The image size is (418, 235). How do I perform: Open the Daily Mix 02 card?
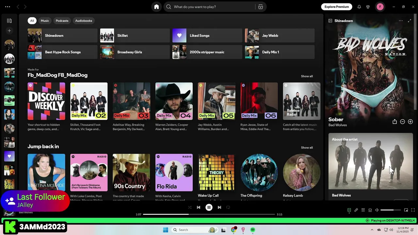pyautogui.click(x=89, y=107)
